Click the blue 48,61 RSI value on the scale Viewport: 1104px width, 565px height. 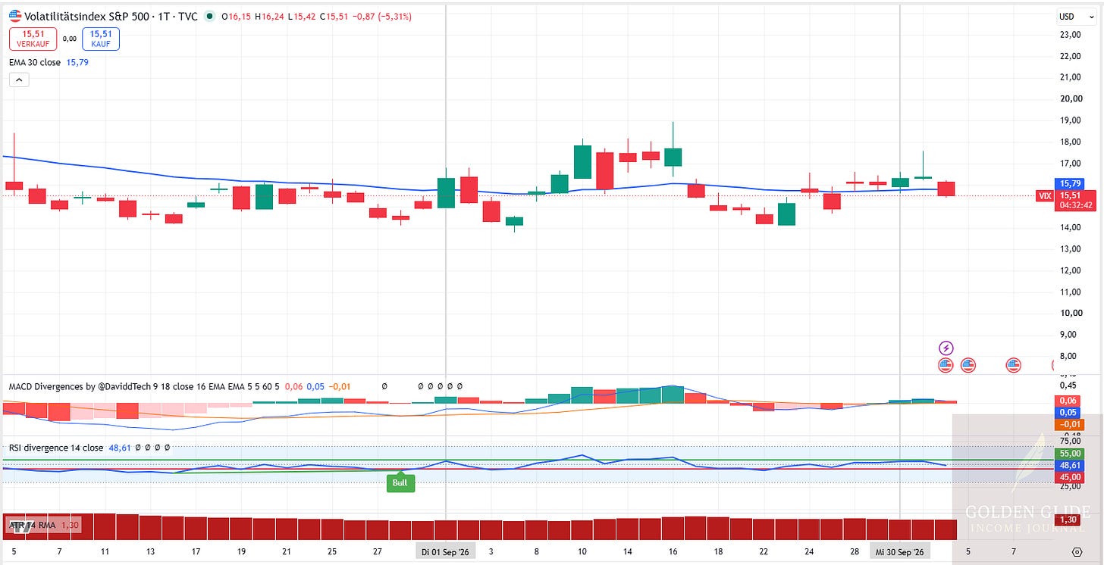point(1069,465)
